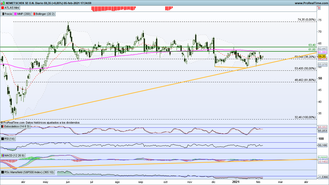Click the candlestick chart icon beside NEMETSCHEK title
This screenshot has width=329, height=185.
click(2, 3)
